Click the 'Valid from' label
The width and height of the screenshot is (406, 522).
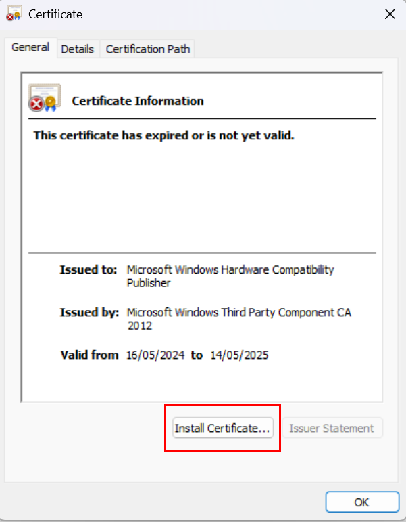click(89, 355)
